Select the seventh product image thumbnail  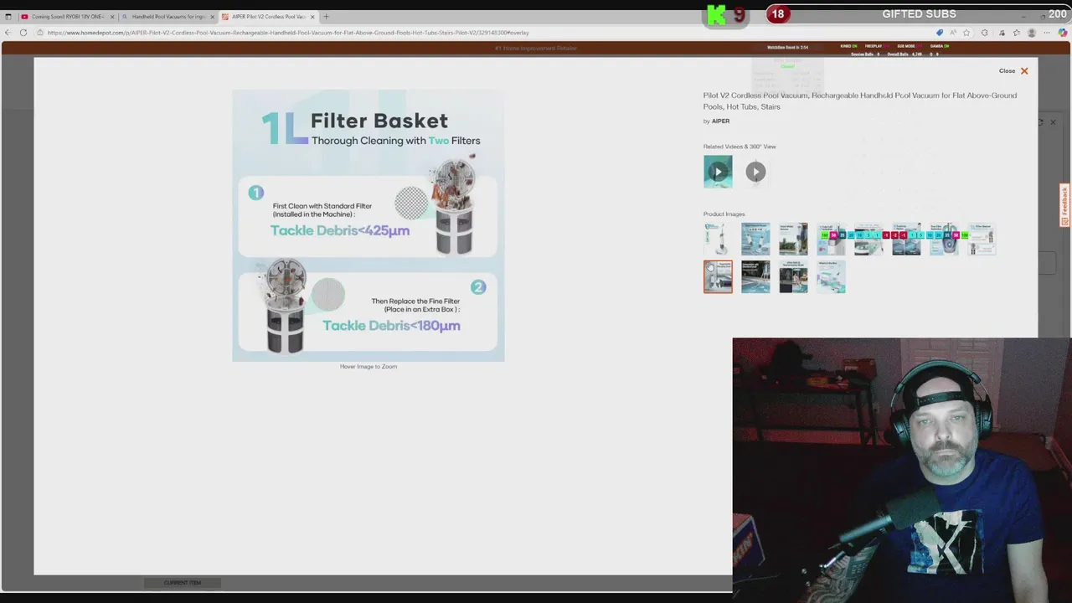point(944,239)
